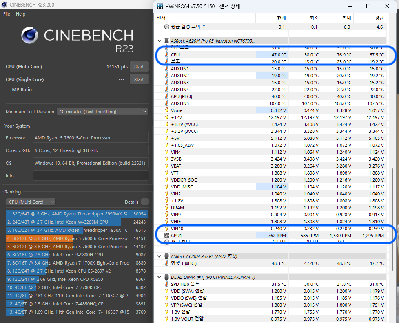
Task: Select the Core i7-7700K ranking entry
Action: tap(77, 287)
